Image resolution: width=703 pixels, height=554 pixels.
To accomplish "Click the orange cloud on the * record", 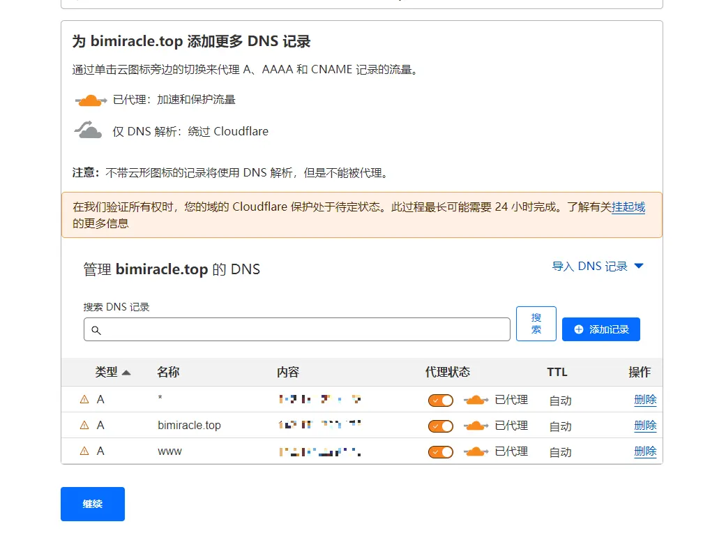I will coord(476,400).
